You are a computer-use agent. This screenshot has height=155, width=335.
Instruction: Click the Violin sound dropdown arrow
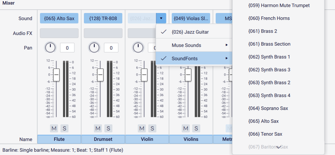click(x=161, y=18)
